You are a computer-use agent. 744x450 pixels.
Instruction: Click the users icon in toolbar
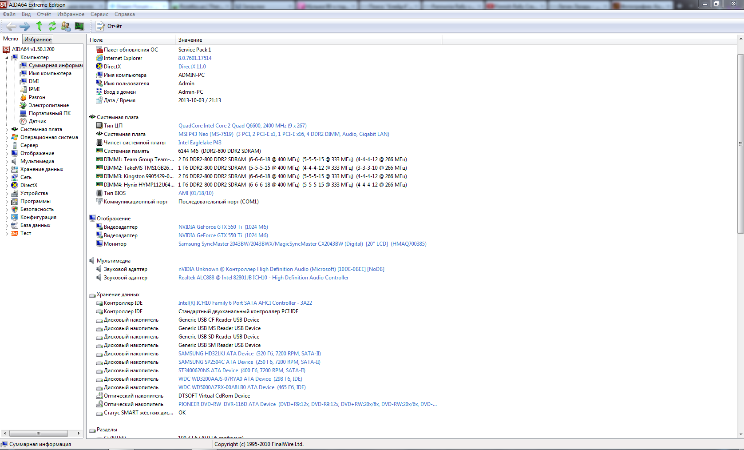(x=66, y=26)
